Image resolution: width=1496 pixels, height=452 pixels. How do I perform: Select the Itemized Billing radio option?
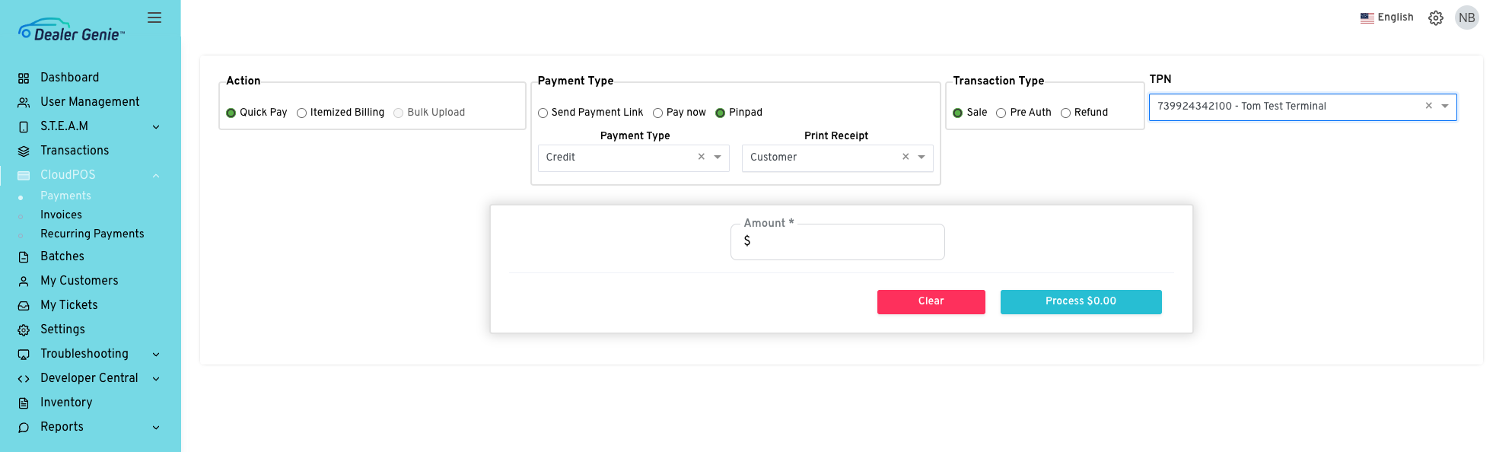301,113
